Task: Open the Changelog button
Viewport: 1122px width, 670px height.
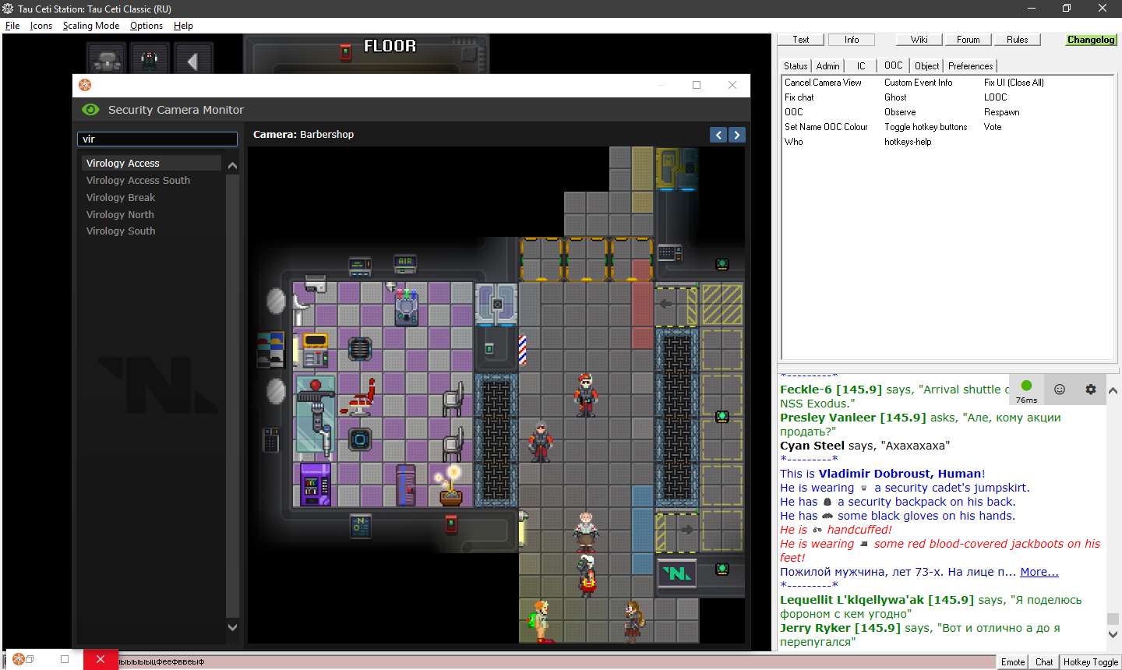Action: 1091,40
